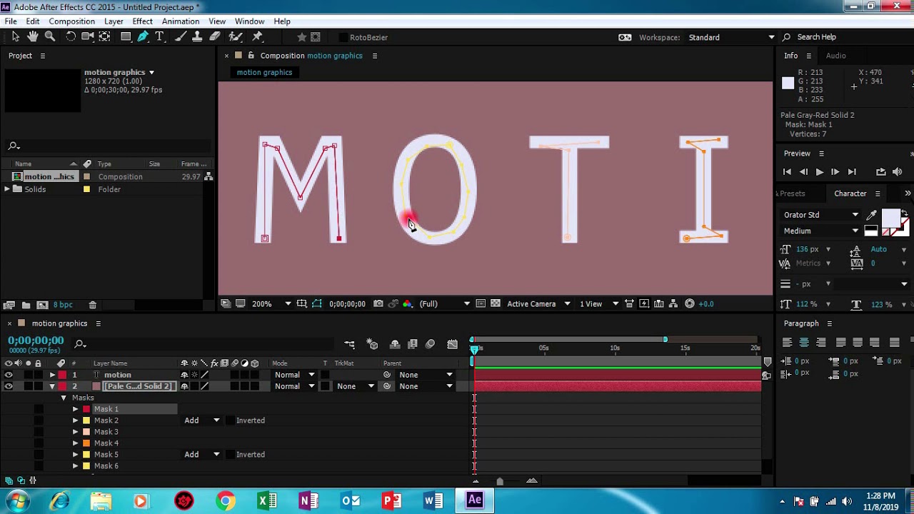The image size is (914, 514).
Task: Select the Rotation tool
Action: click(x=71, y=37)
